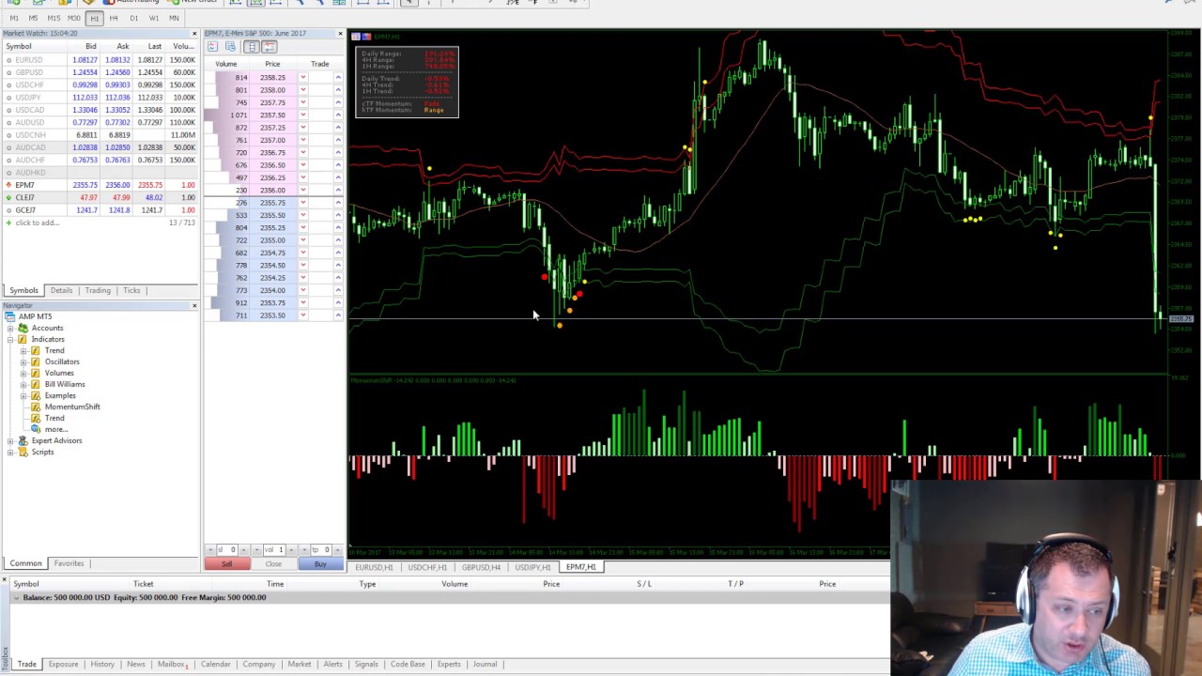Click the sell arrow at price 2356.00
The width and height of the screenshot is (1202, 676).
[303, 190]
